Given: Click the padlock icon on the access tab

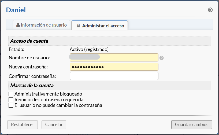Looking at the screenshot, I should point(79,26).
